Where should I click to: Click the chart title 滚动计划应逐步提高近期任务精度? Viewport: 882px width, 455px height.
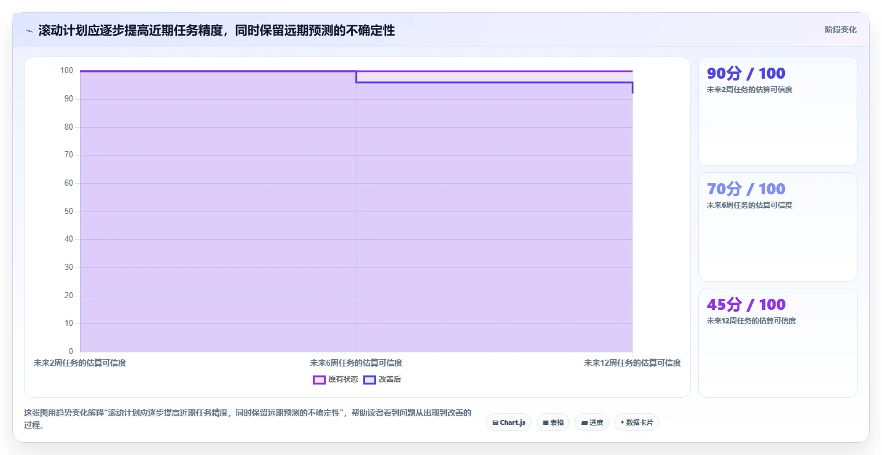click(216, 31)
